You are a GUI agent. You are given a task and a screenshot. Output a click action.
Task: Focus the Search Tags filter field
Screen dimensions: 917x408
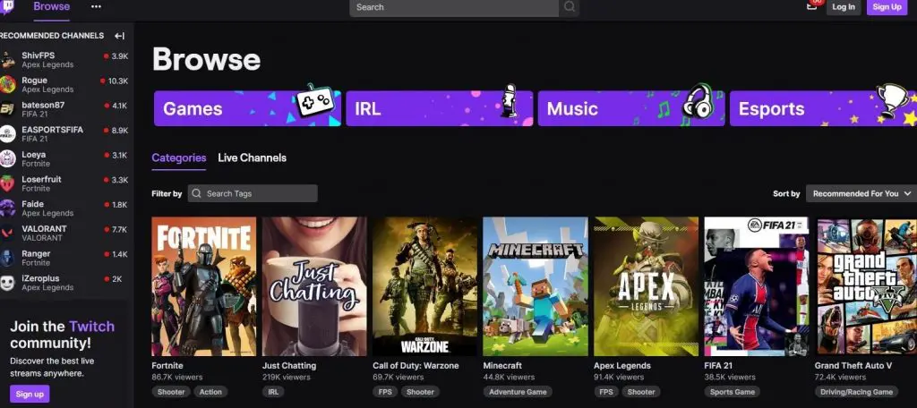[253, 193]
